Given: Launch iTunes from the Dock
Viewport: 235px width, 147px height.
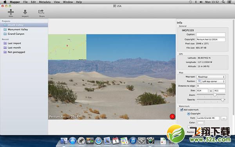Looking at the screenshot, I should (133, 141).
